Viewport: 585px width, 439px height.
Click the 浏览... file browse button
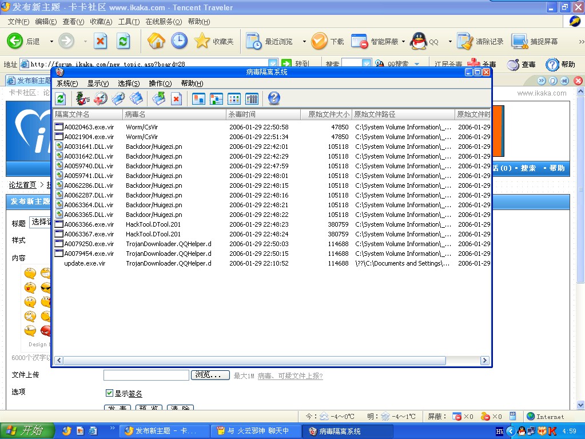pos(210,375)
